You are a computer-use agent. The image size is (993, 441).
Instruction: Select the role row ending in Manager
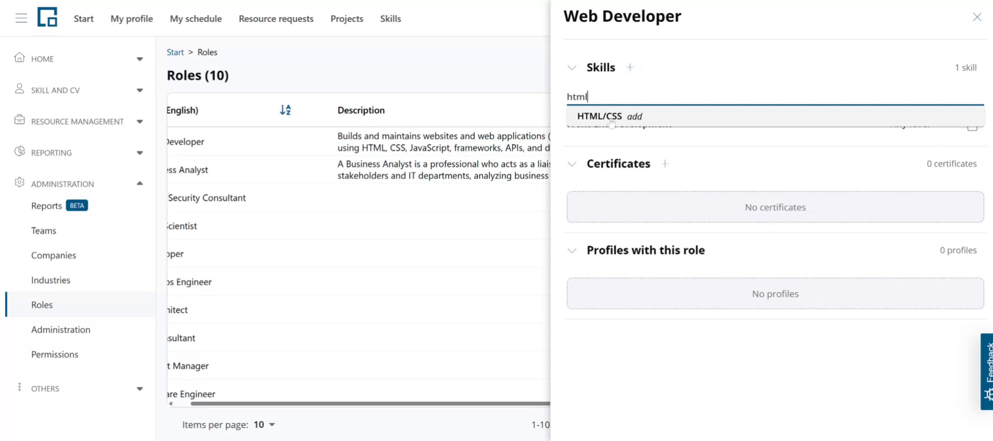(x=358, y=366)
